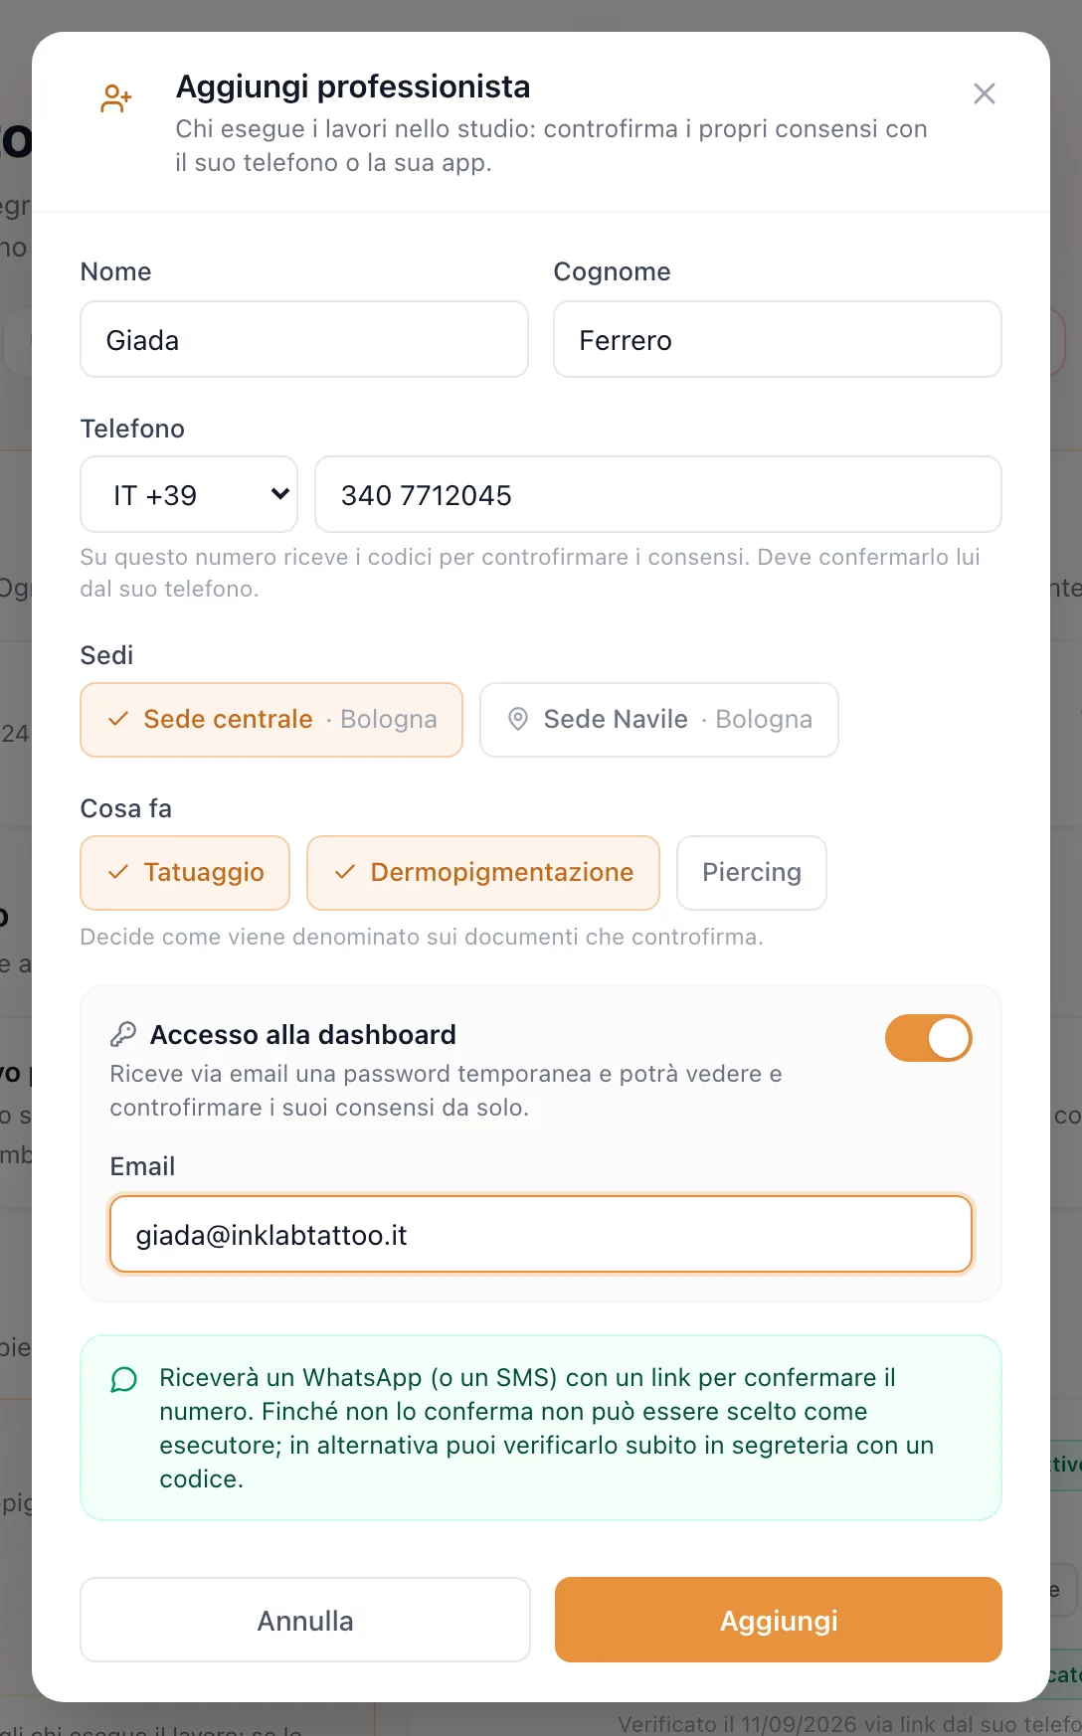Click the add-professional person icon in header

[x=116, y=97]
